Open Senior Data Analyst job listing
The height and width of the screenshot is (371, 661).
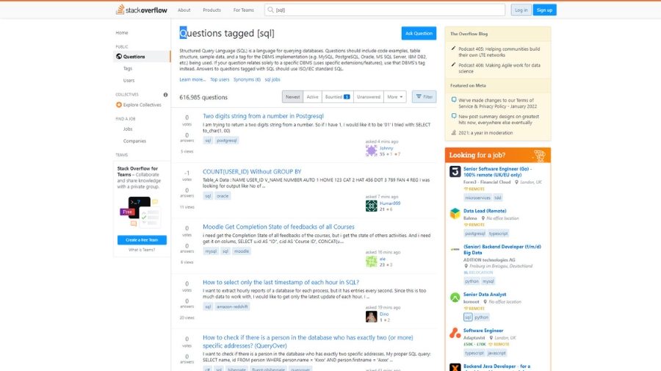[x=485, y=295]
